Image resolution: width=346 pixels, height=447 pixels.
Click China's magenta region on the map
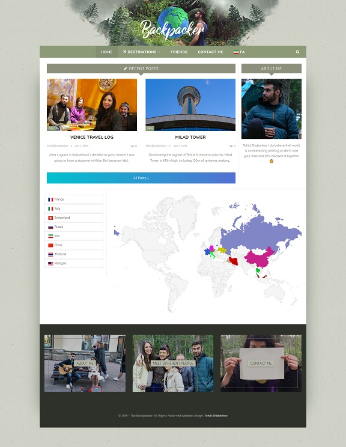(x=259, y=257)
